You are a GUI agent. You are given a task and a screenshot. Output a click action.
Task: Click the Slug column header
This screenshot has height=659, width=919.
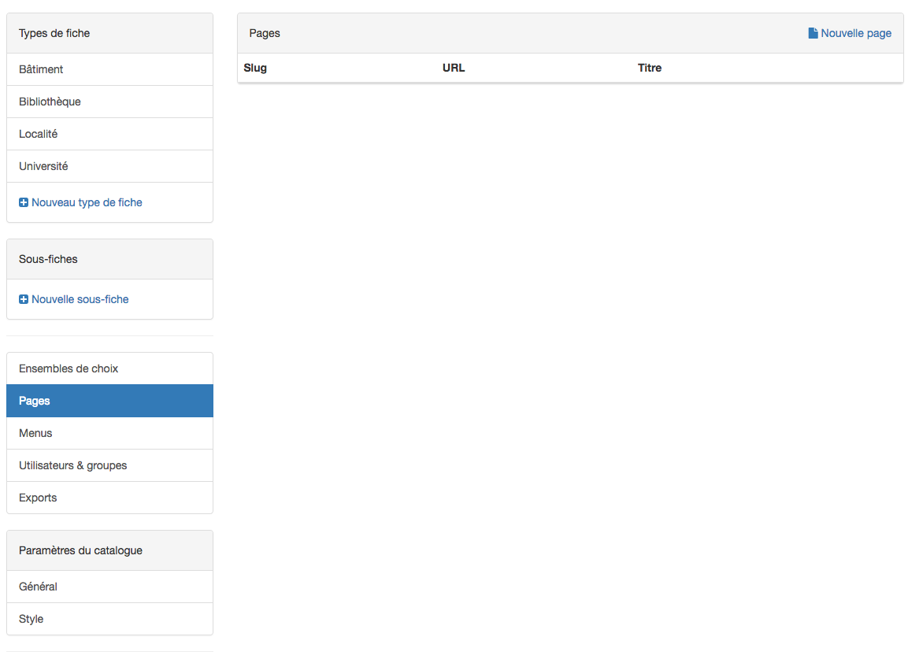pos(255,68)
